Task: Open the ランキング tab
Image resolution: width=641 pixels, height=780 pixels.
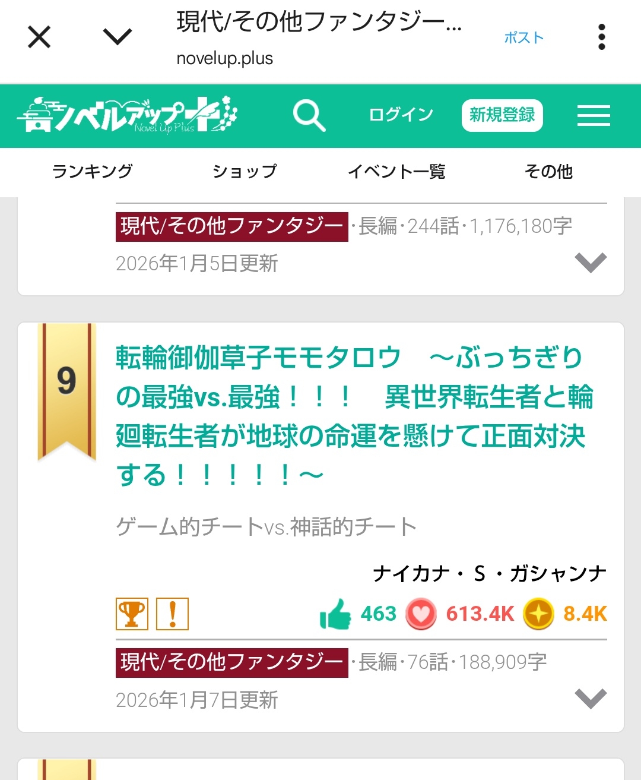Action: [93, 171]
